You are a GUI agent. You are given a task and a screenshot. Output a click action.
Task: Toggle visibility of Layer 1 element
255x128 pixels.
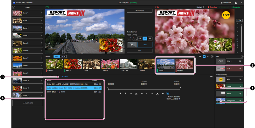click(x=240, y=86)
